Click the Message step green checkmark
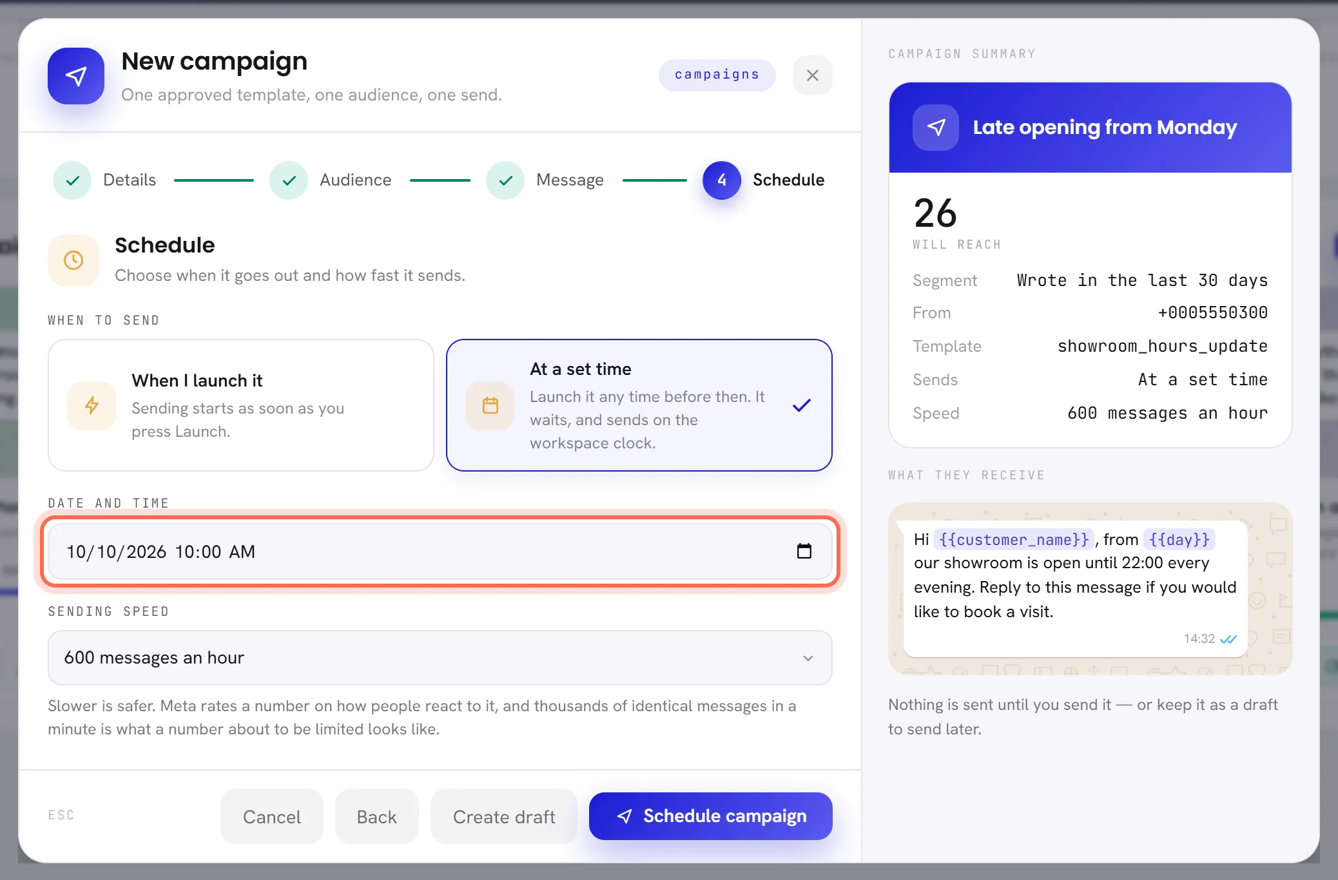1338x880 pixels. 505,180
